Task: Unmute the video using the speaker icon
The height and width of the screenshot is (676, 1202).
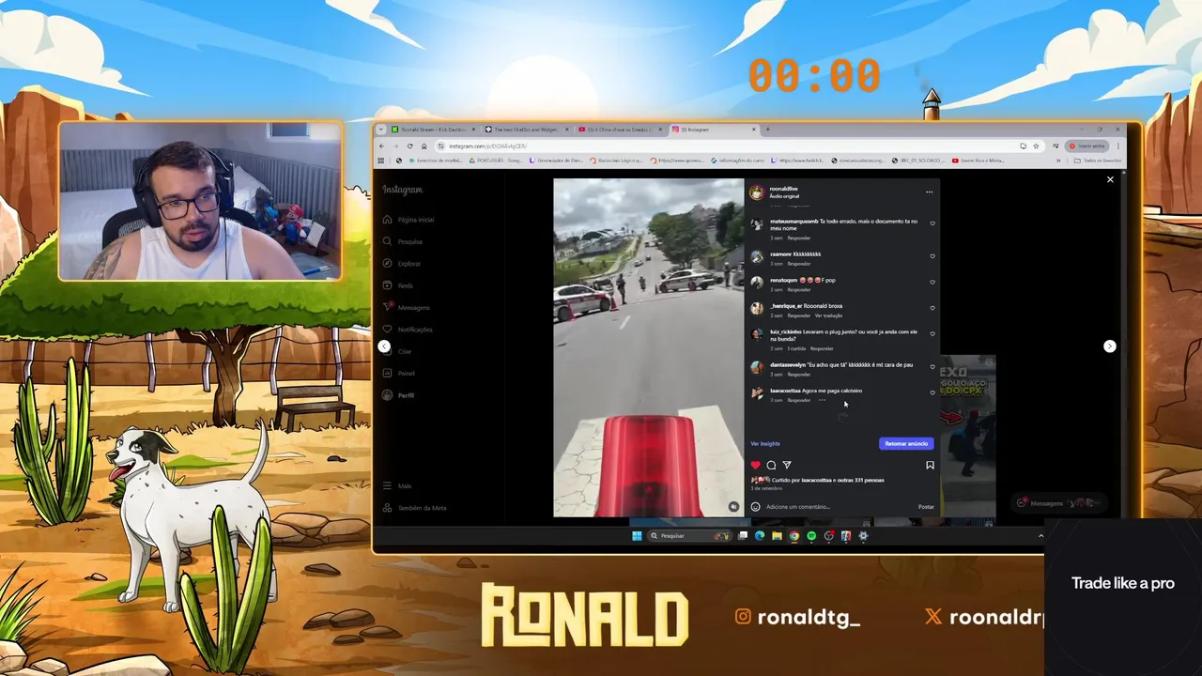Action: (x=733, y=507)
